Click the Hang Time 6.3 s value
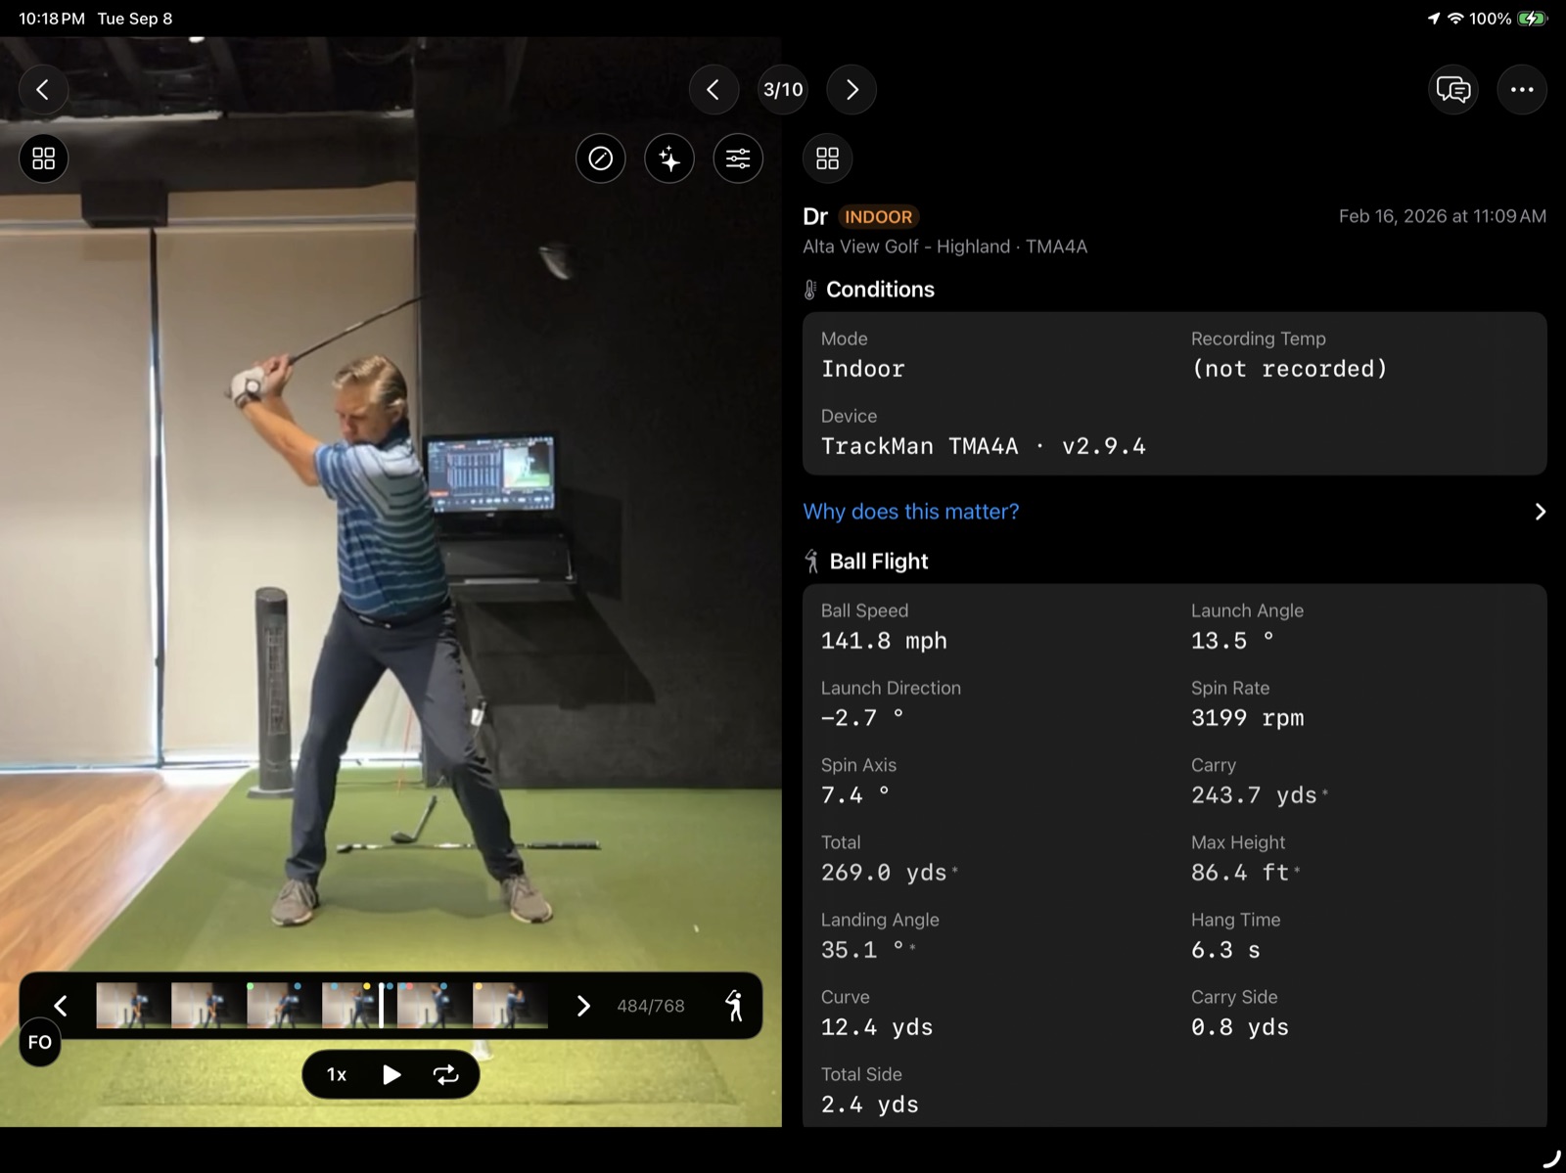 pos(1225,950)
